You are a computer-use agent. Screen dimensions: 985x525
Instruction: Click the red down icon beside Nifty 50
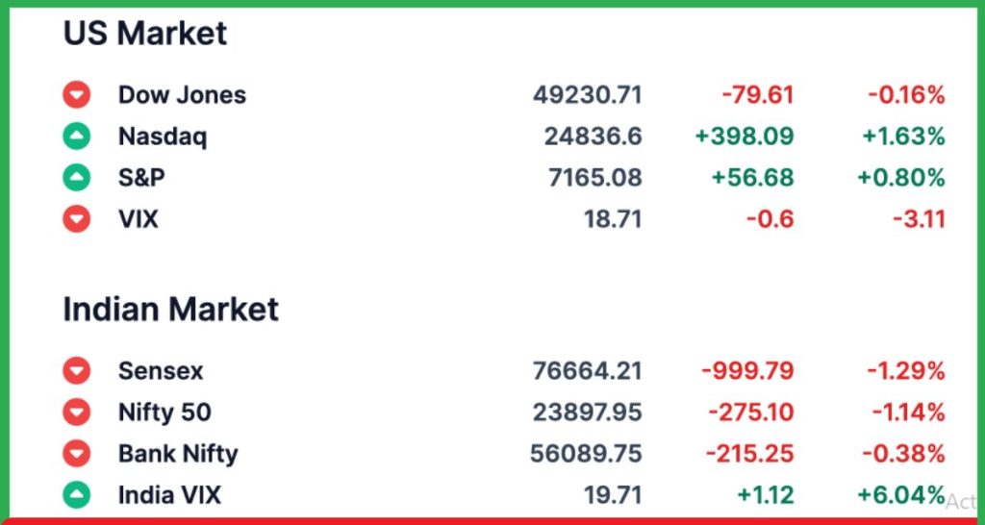pyautogui.click(x=76, y=412)
